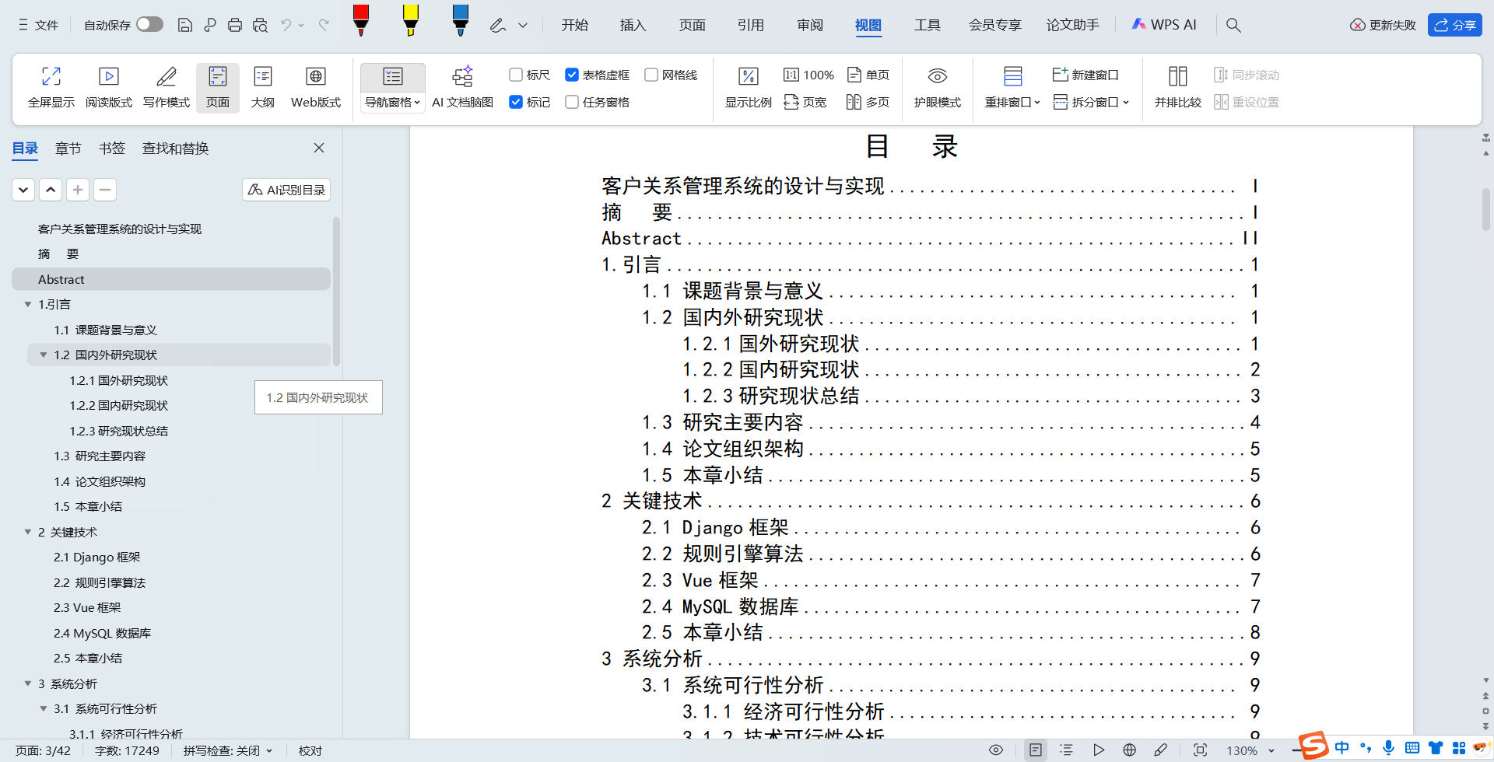
Task: Switch to Web layout view
Action: 316,87
